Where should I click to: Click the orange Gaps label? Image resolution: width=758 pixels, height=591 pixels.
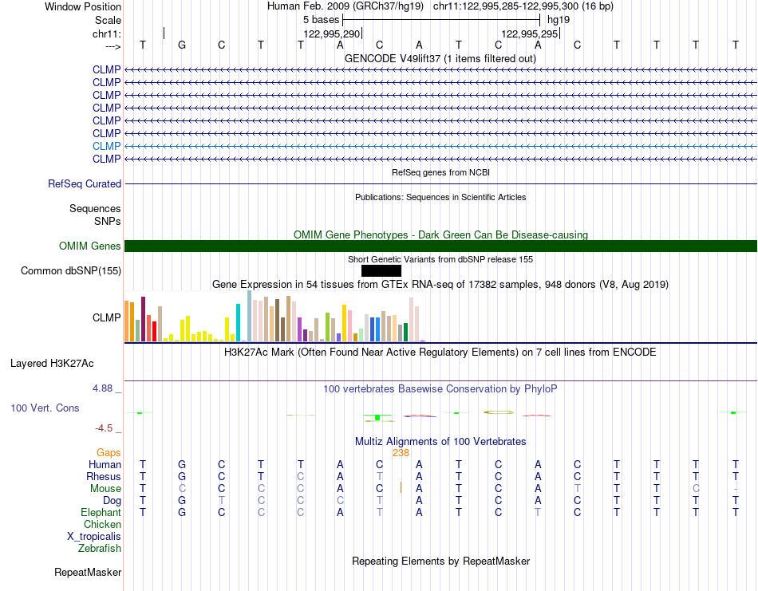(109, 452)
